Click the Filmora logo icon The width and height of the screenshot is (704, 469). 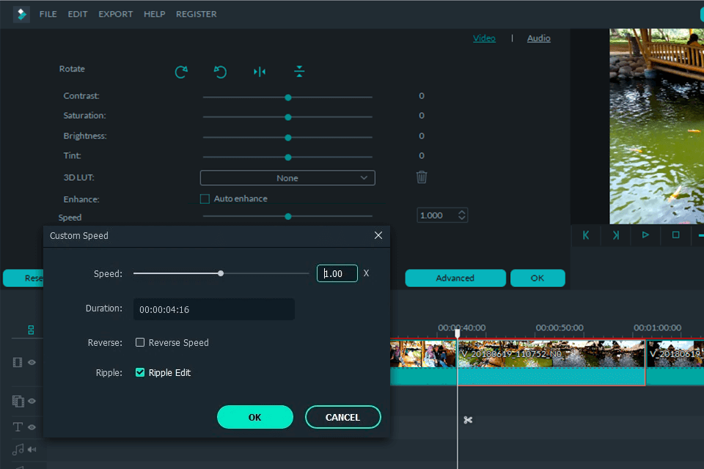(21, 15)
